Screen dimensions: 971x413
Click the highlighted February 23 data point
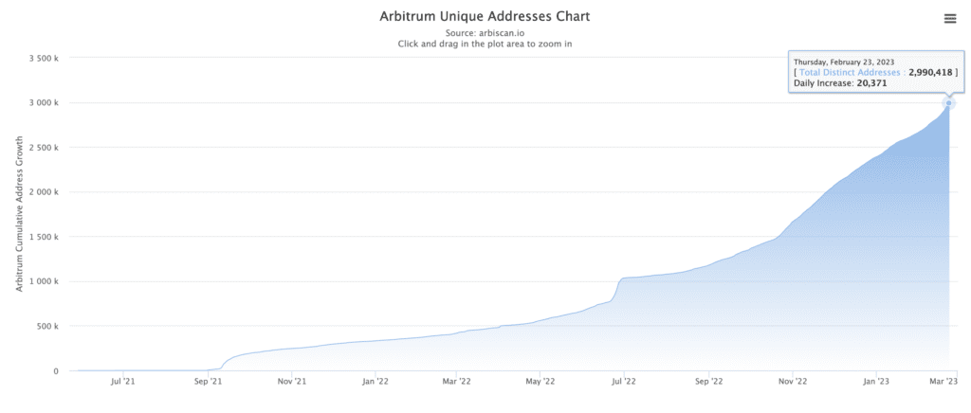(x=948, y=102)
